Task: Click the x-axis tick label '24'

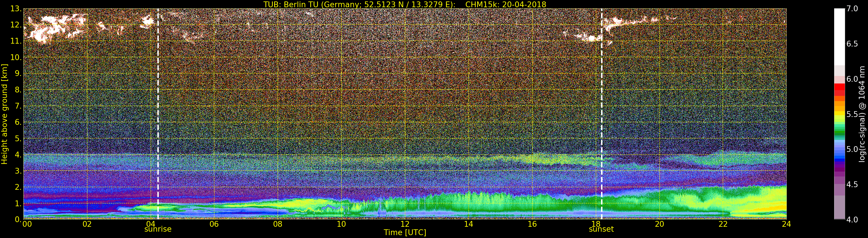Action: 786,224
